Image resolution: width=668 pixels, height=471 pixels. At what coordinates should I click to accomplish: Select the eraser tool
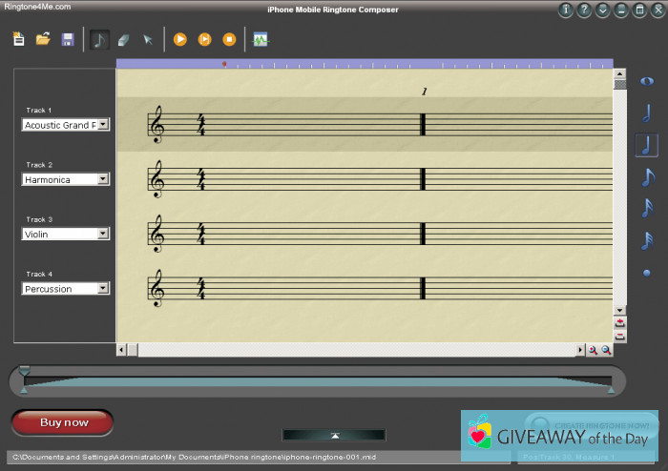click(x=123, y=39)
